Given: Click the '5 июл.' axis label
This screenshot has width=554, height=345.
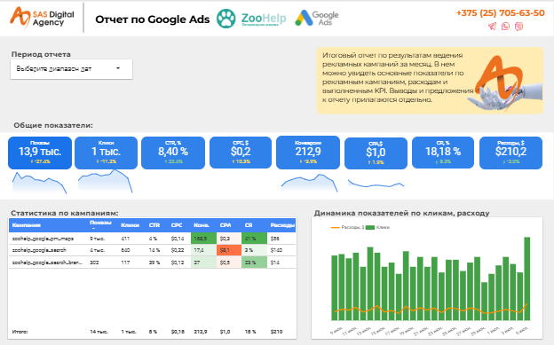Looking at the screenshot, I should pos(521,331).
